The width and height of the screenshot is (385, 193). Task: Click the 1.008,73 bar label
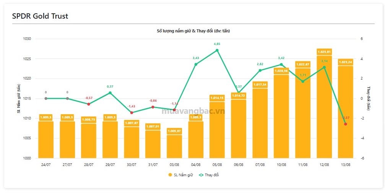coord(89,120)
